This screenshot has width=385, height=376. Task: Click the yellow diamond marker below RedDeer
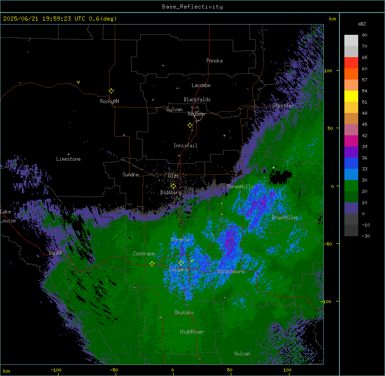pyautogui.click(x=190, y=125)
